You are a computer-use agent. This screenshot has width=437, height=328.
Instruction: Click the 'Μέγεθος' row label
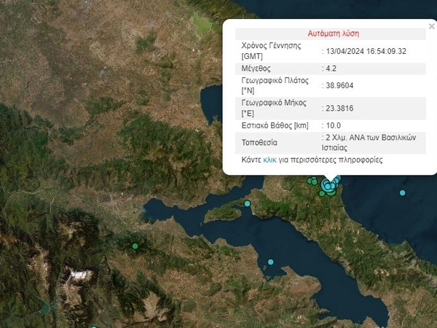point(256,68)
